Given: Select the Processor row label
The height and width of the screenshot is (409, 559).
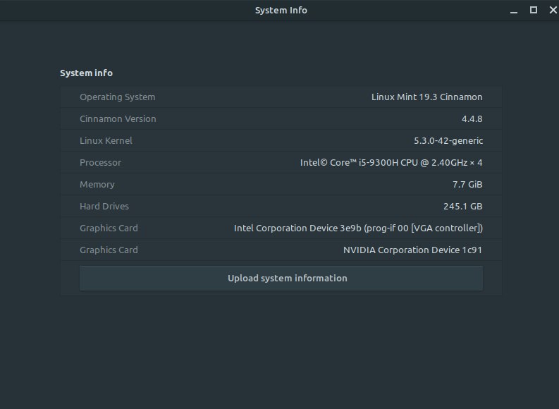Looking at the screenshot, I should pyautogui.click(x=100, y=163).
